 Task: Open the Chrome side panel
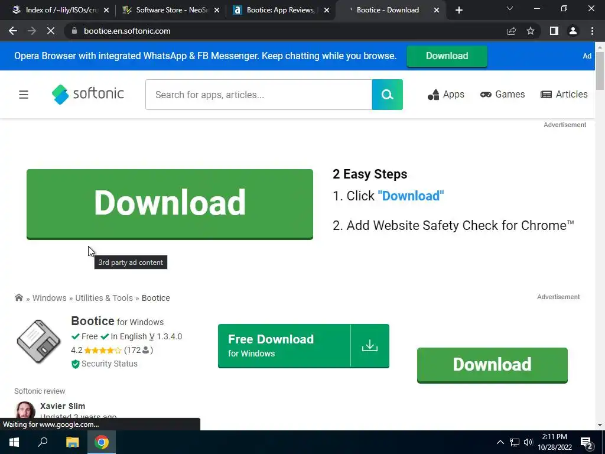(554, 31)
